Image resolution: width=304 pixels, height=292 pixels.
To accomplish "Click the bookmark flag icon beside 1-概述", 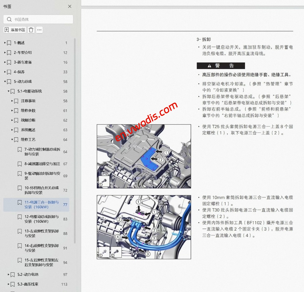I will coord(9,43).
